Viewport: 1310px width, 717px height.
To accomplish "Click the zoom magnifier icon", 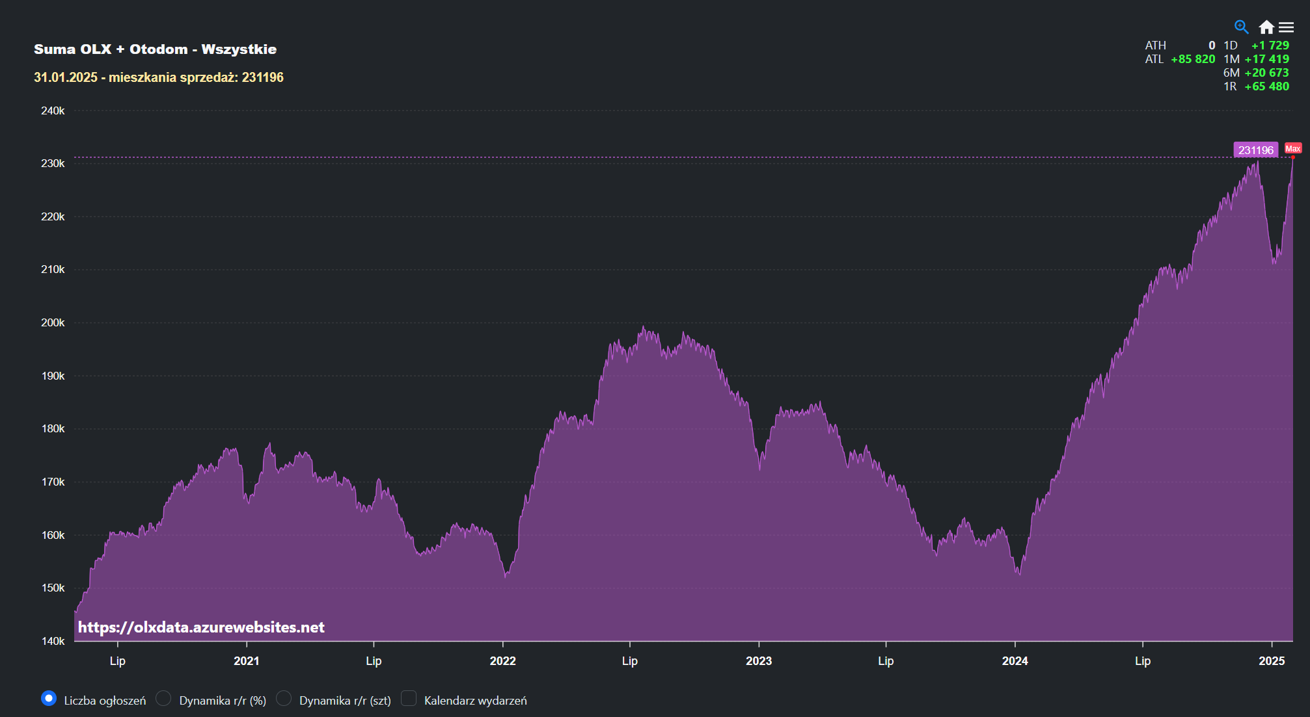I will point(1241,27).
